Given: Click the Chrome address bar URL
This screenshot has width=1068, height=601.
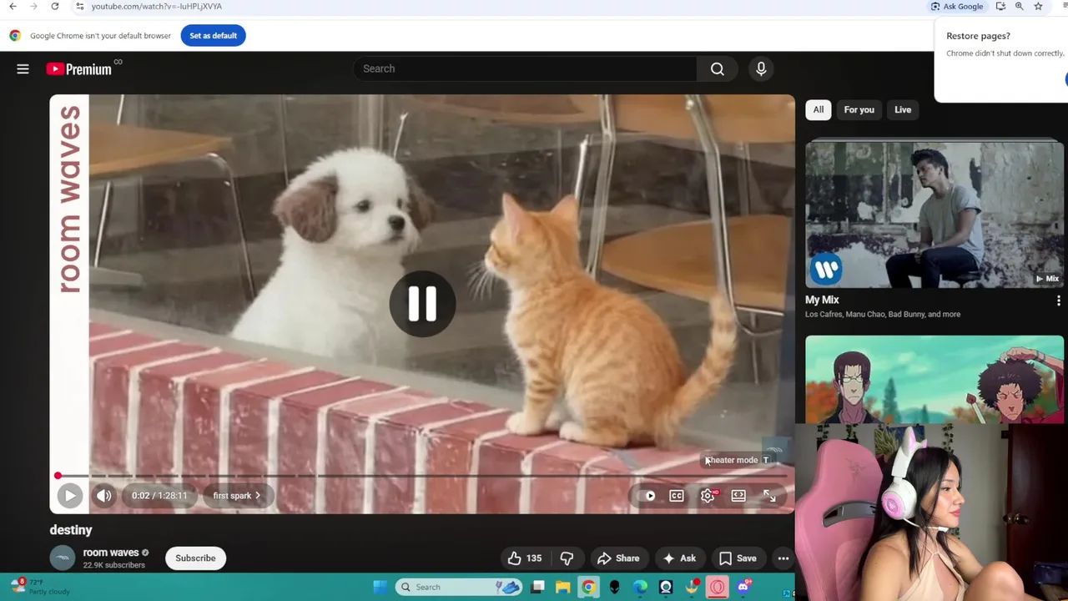Looking at the screenshot, I should 157,6.
